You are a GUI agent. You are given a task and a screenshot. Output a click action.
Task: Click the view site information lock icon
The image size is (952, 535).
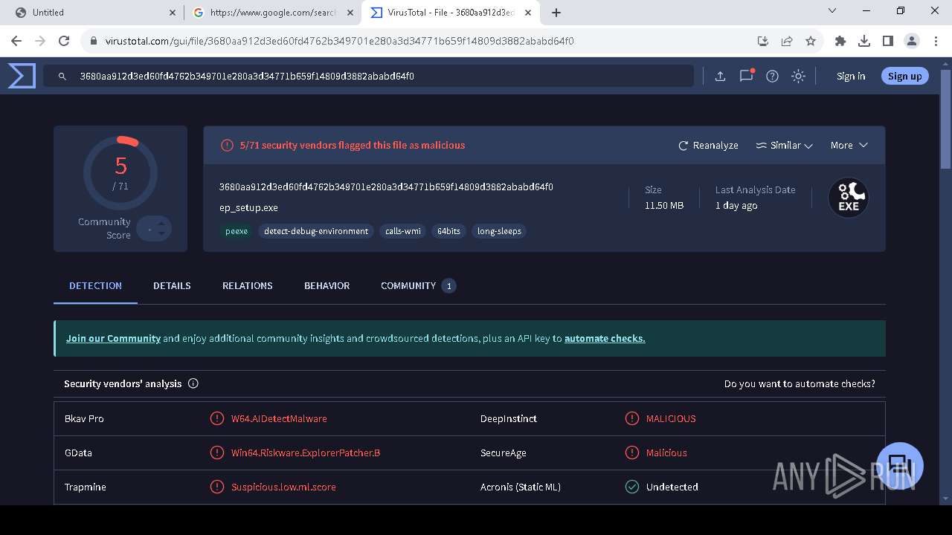[94, 41]
